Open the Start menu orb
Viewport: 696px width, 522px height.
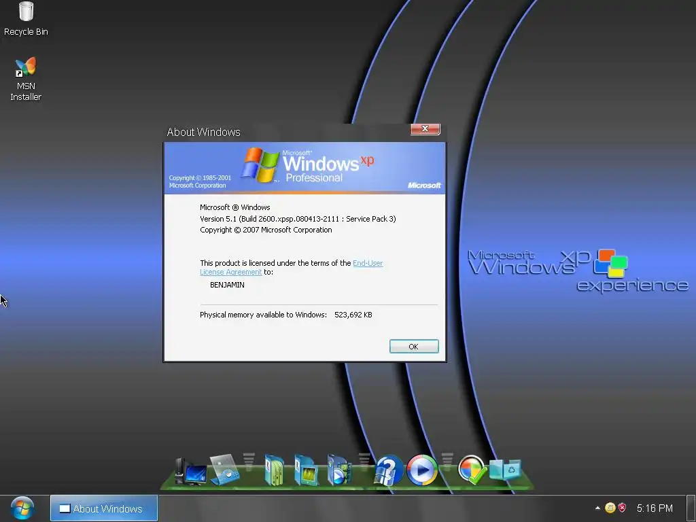click(x=22, y=508)
